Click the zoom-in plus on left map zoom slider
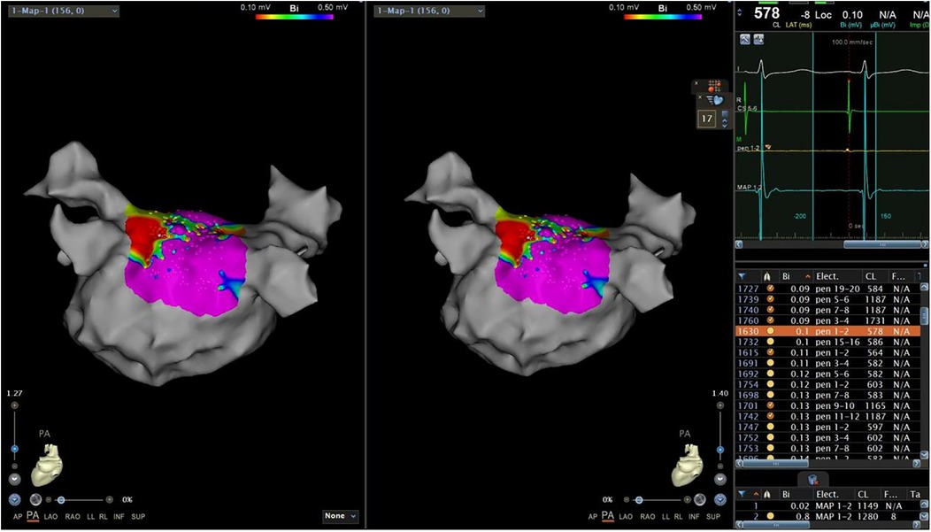This screenshot has height=532, width=931. coord(15,405)
